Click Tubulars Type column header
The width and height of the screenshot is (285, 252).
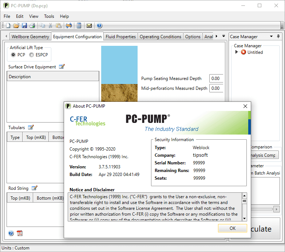(x=15, y=137)
